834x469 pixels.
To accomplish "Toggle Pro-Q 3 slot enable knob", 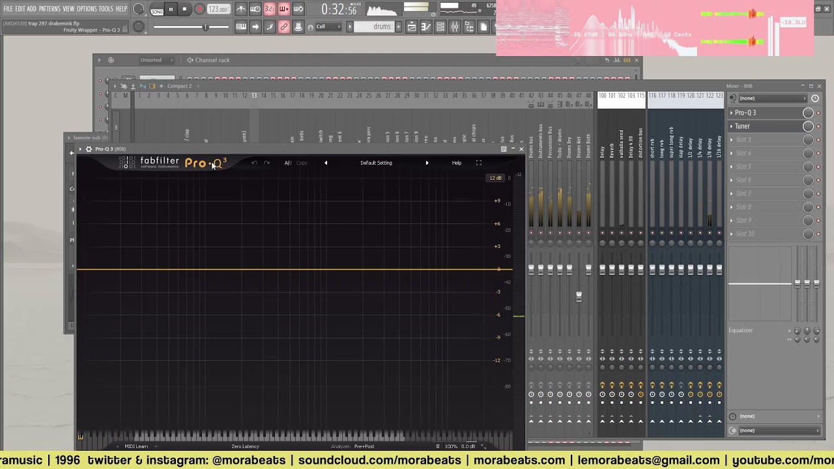I will click(x=808, y=113).
